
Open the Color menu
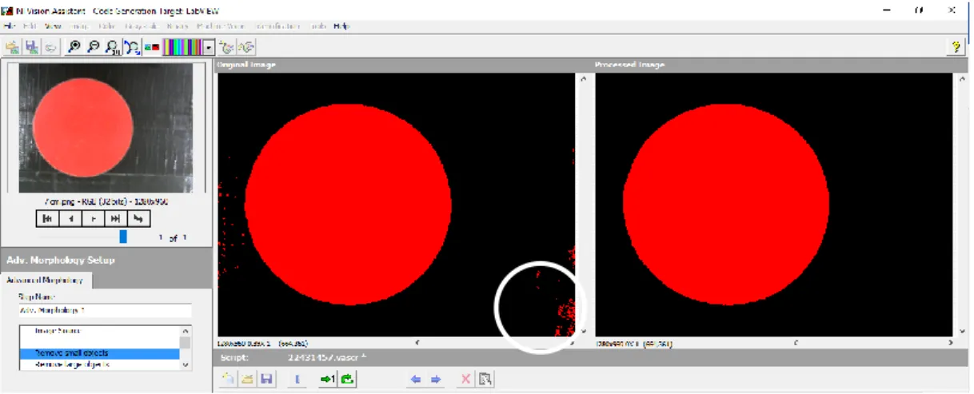[x=107, y=26]
